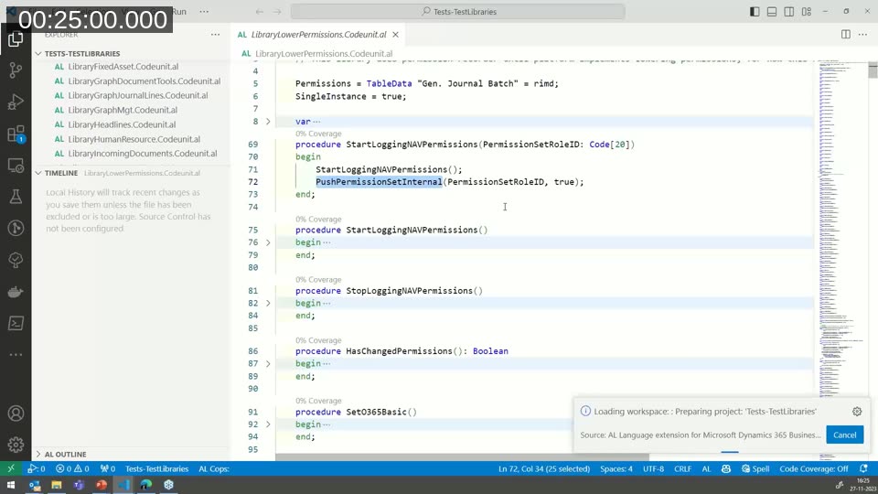Open the notifications bell

pos(864,468)
